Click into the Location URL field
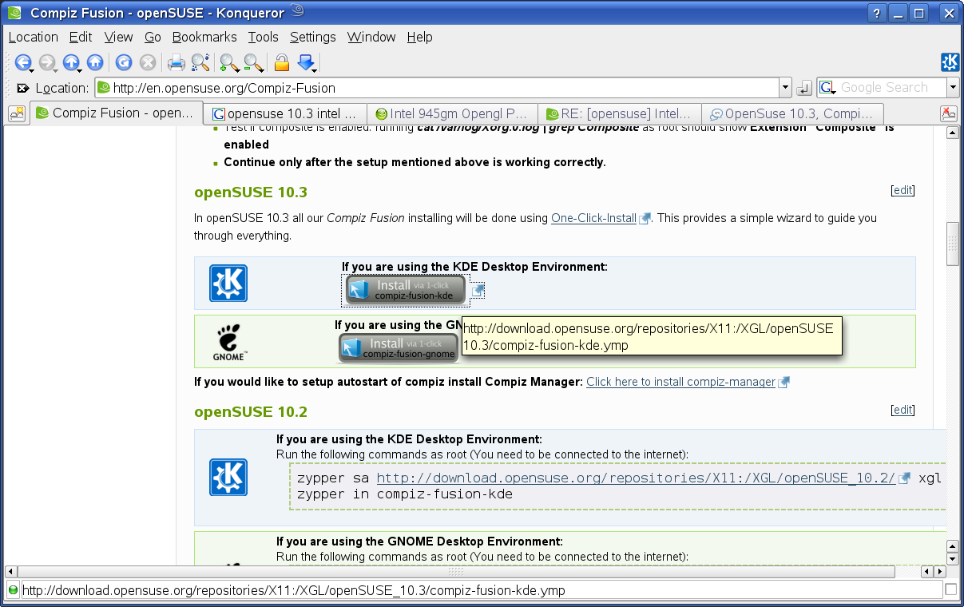The height and width of the screenshot is (607, 964). [x=436, y=88]
